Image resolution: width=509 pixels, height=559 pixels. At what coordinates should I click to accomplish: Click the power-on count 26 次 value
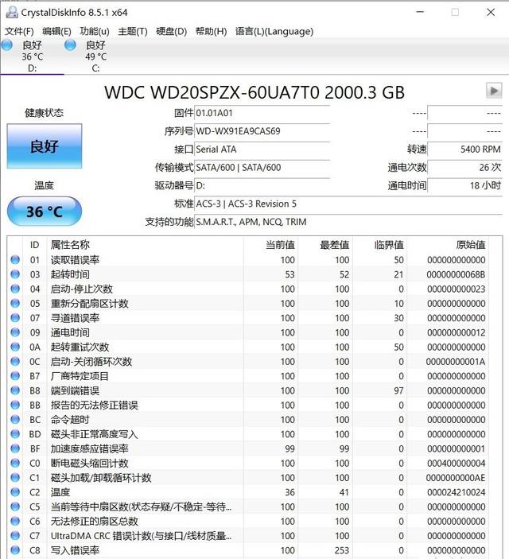tap(464, 168)
